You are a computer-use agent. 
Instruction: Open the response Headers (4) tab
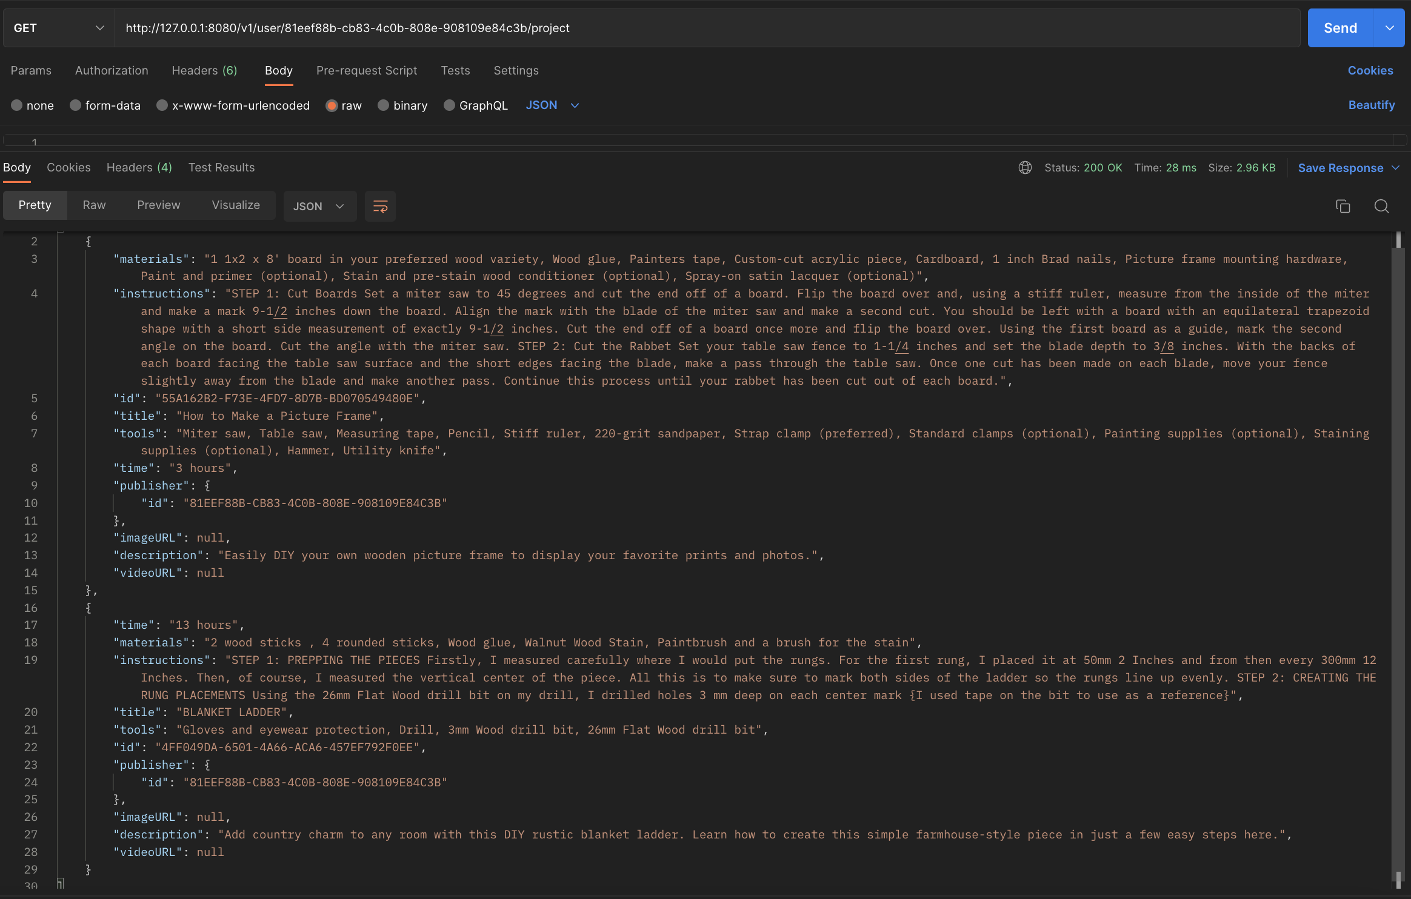coord(139,167)
